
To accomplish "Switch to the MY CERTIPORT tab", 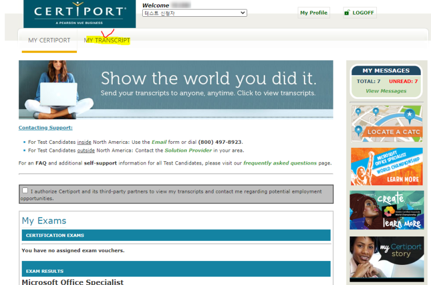I will 49,40.
